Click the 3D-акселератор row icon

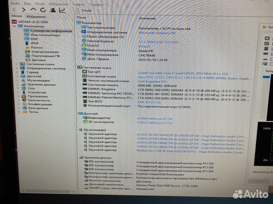click(x=85, y=122)
